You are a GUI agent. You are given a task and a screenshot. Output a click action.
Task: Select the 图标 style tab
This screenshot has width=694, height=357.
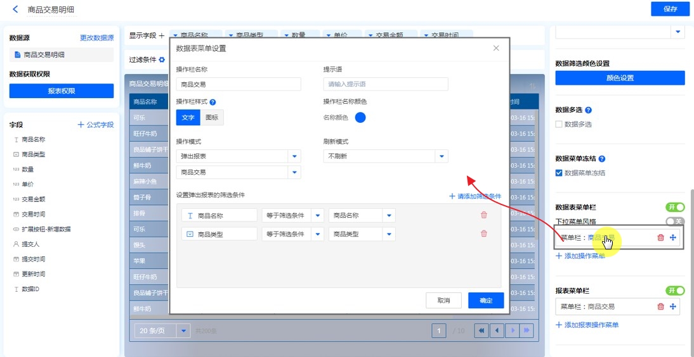point(212,117)
